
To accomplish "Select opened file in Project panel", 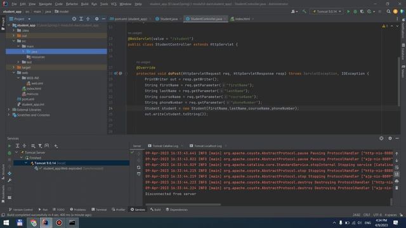I will tap(74, 19).
